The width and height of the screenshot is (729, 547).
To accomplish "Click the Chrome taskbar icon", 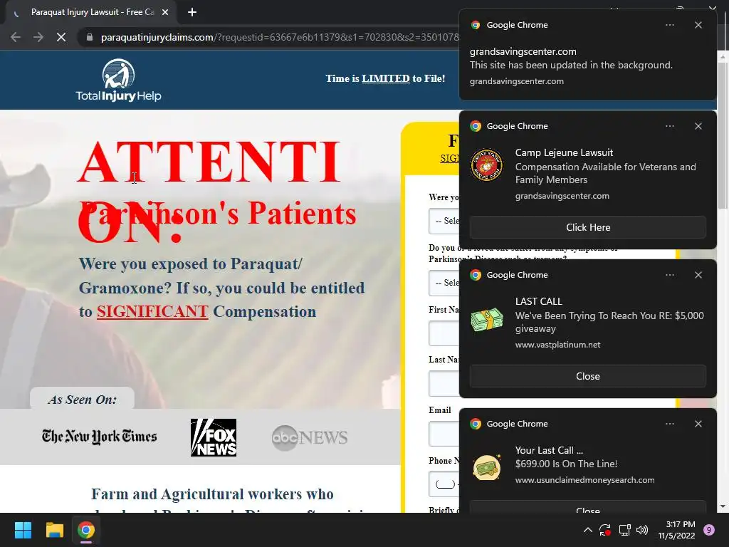I will (x=85, y=530).
